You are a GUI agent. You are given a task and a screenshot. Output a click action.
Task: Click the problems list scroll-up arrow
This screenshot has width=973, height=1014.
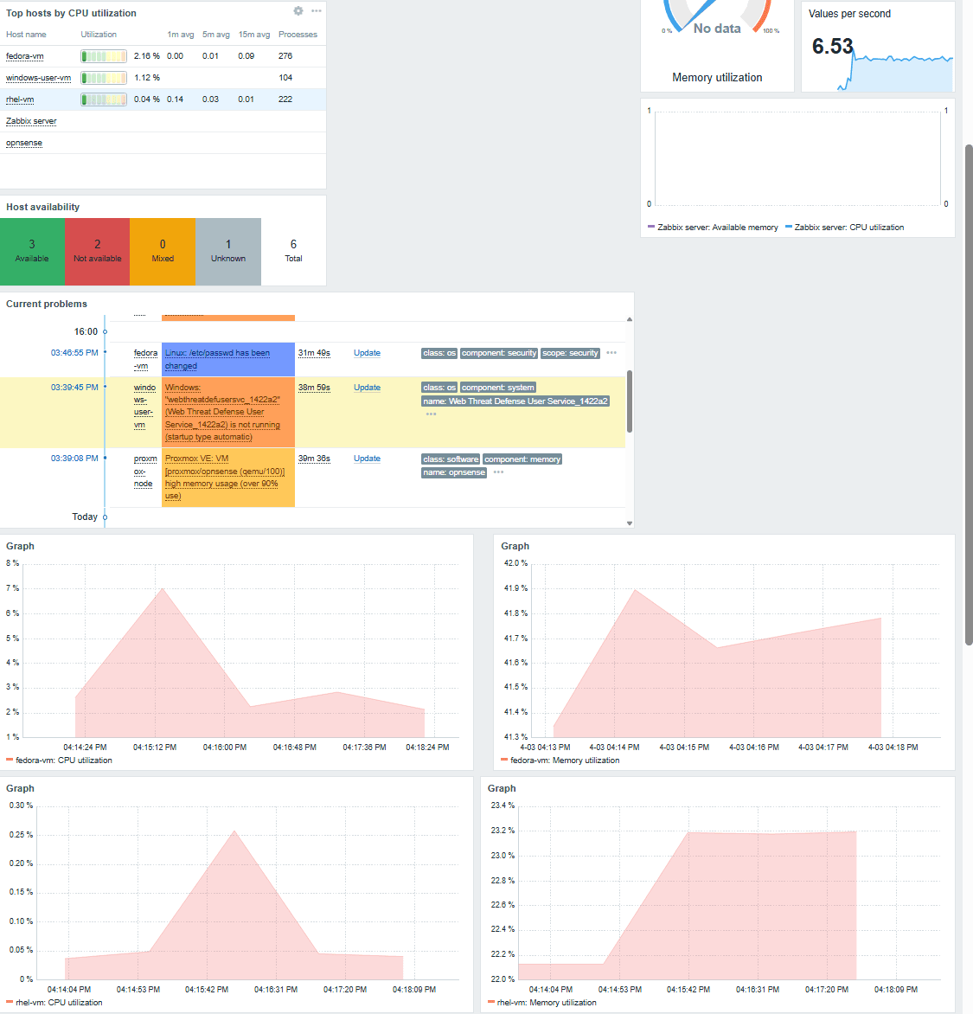tap(630, 319)
